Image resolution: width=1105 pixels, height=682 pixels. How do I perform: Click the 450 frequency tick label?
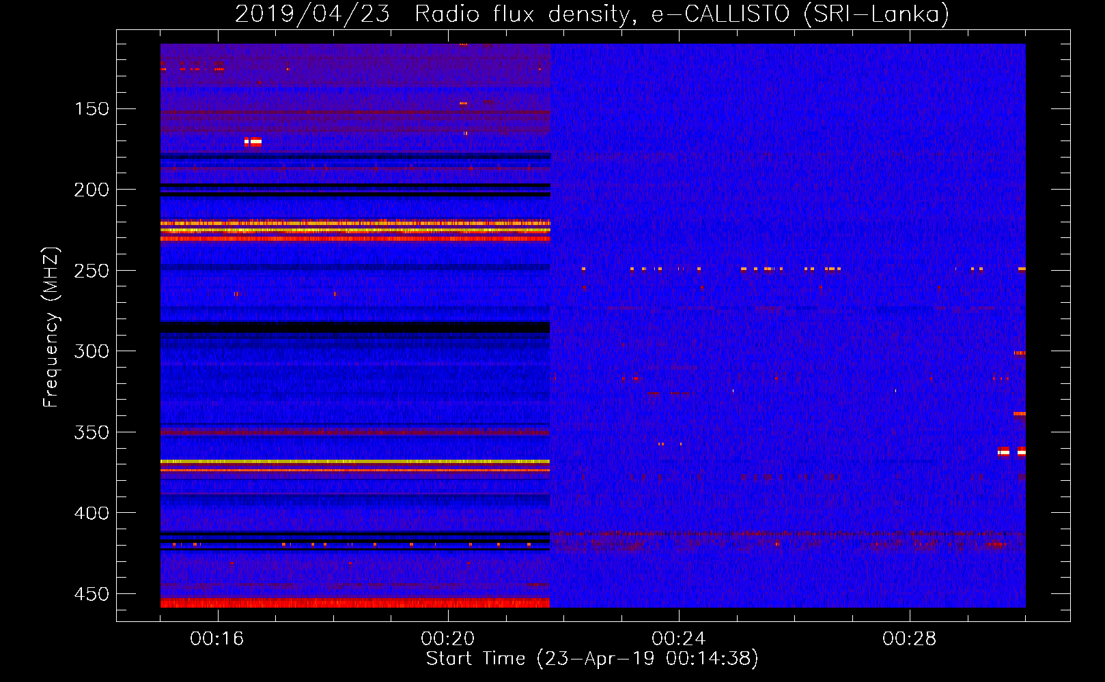click(x=92, y=594)
